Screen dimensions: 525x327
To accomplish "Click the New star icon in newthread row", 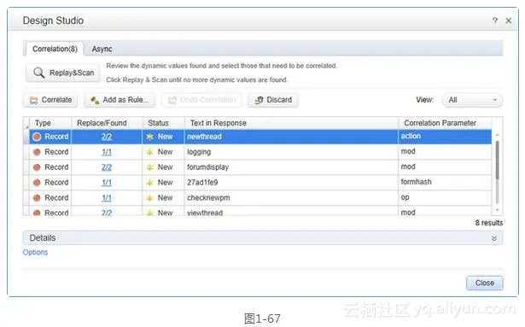I will pyautogui.click(x=150, y=137).
